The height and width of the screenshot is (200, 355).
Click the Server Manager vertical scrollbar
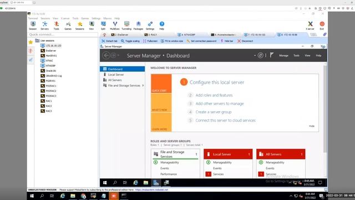(325, 109)
